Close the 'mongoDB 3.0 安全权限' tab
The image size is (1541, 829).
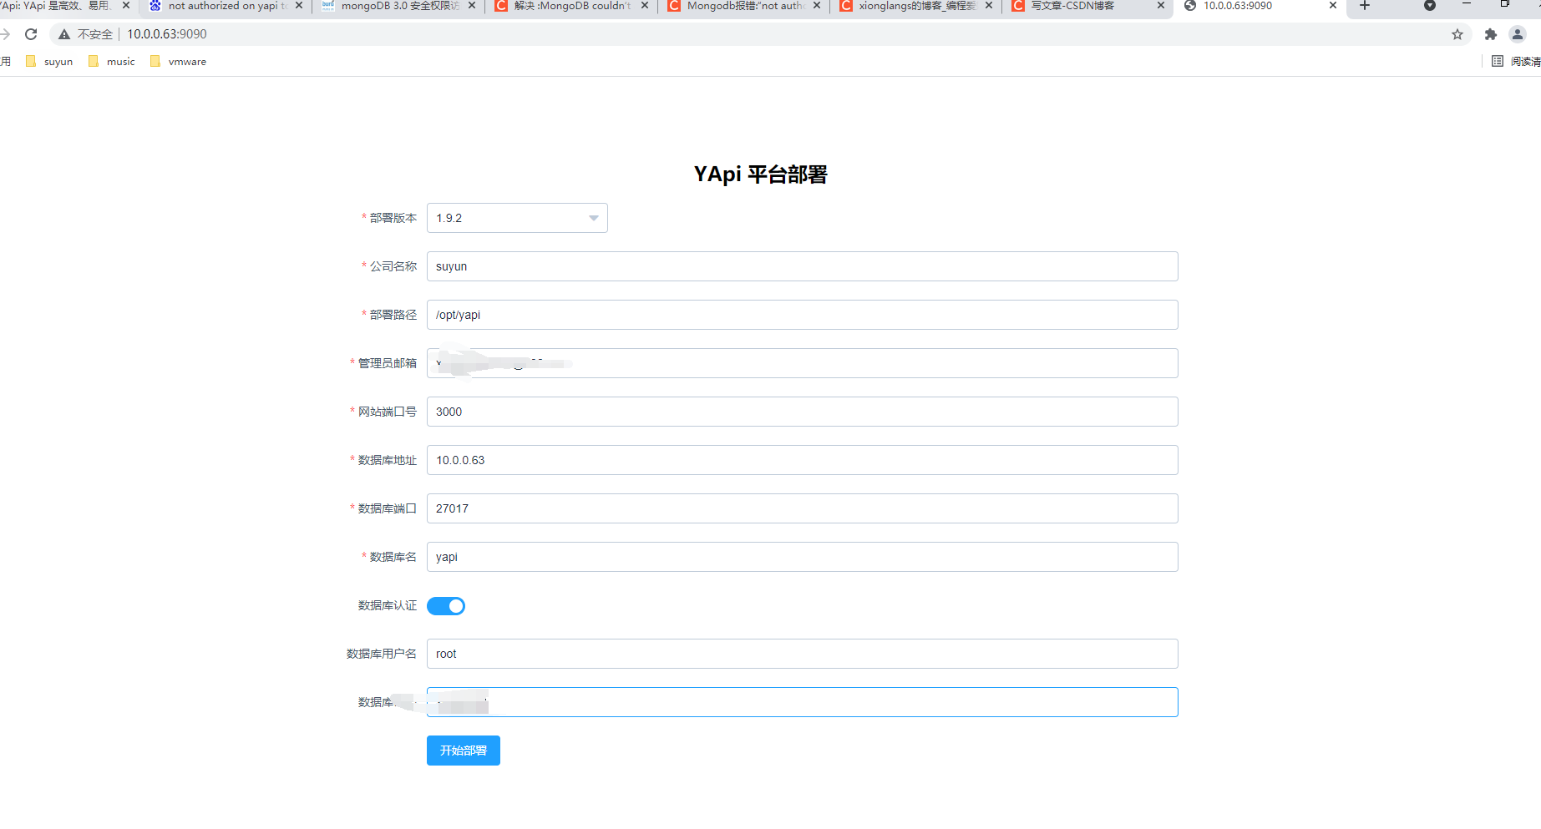472,6
